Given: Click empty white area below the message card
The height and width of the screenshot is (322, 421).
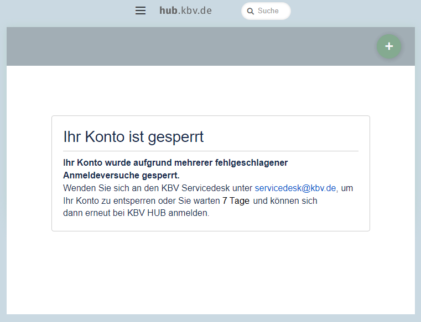Looking at the screenshot, I should click(210, 271).
